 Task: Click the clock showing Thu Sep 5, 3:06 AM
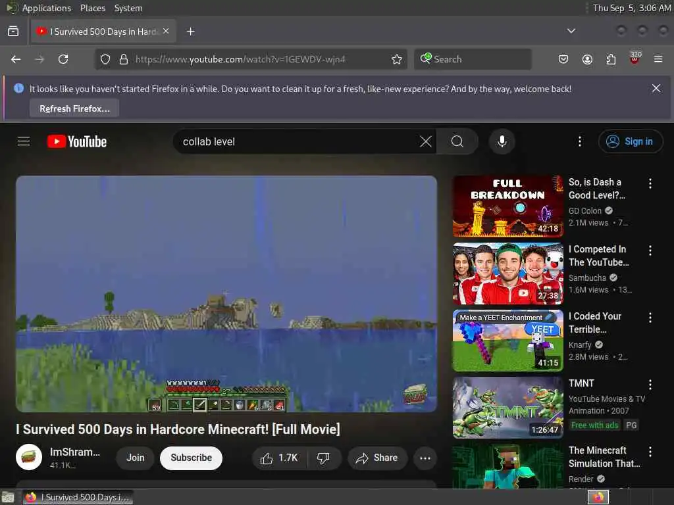click(x=631, y=8)
